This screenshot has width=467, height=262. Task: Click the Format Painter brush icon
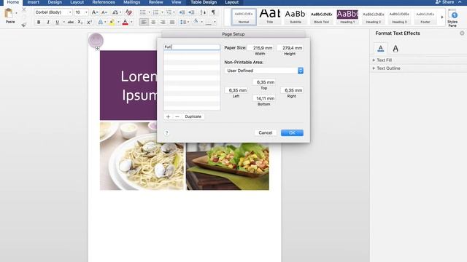24,25
